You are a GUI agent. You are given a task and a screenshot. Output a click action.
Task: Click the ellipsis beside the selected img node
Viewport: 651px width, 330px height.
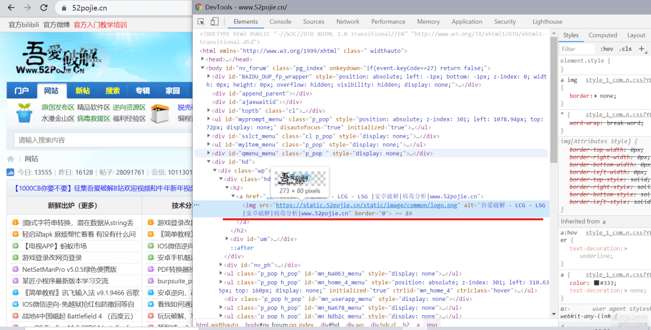tap(197, 205)
